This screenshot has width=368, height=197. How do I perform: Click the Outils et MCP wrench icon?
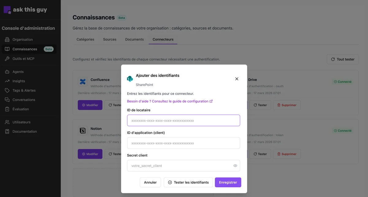click(7, 59)
